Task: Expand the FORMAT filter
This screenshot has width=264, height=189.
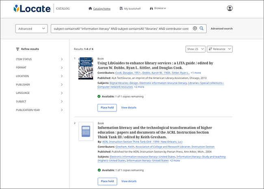Action: [x=39, y=68]
